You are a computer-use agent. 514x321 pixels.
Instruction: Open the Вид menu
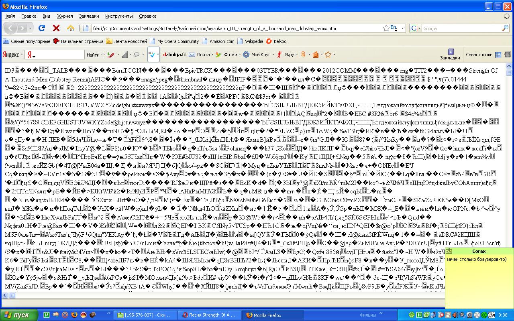click(x=47, y=16)
